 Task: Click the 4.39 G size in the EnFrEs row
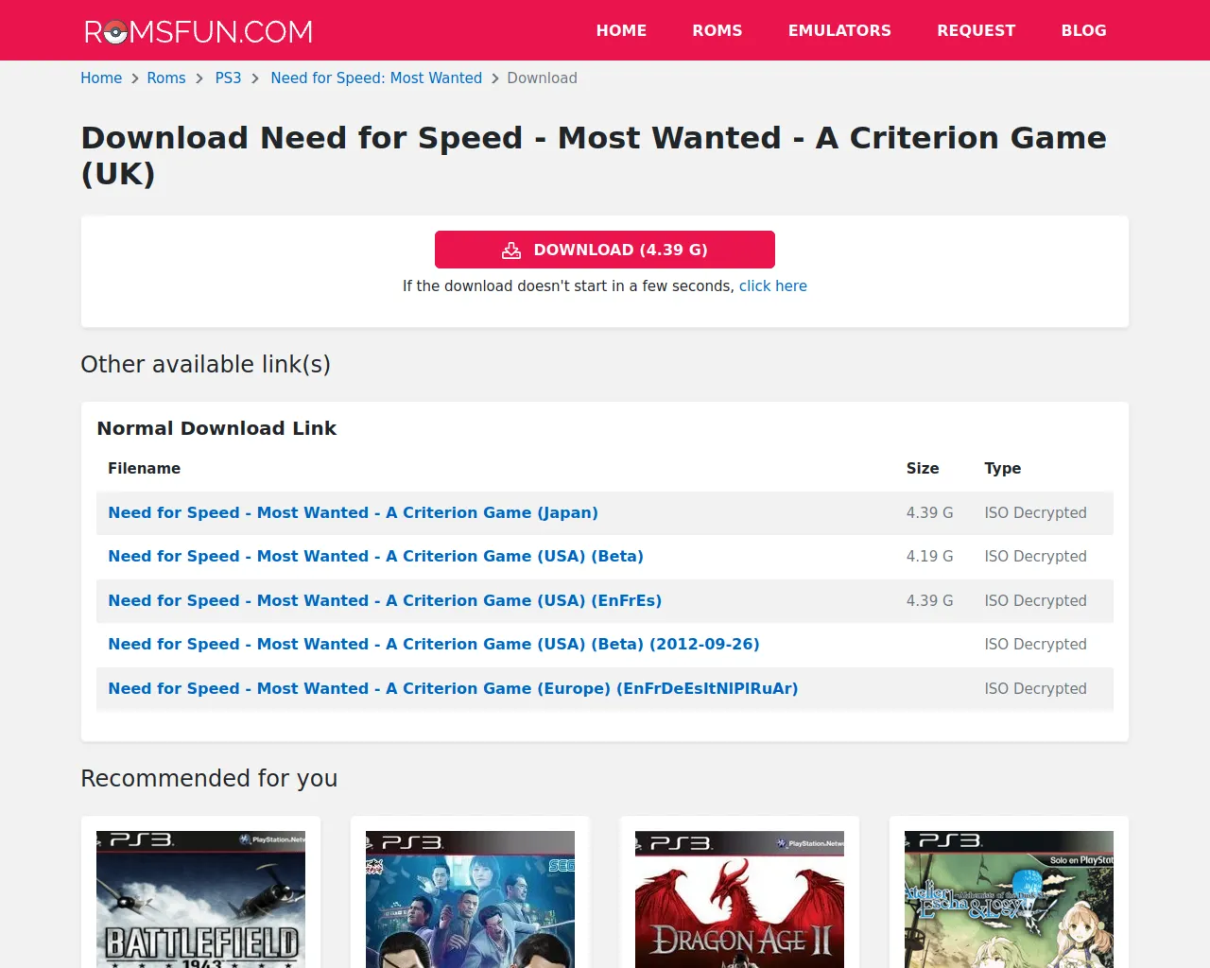929,601
